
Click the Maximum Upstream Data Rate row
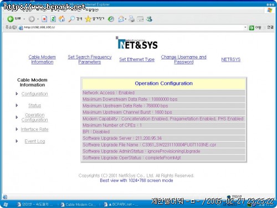coord(164,106)
